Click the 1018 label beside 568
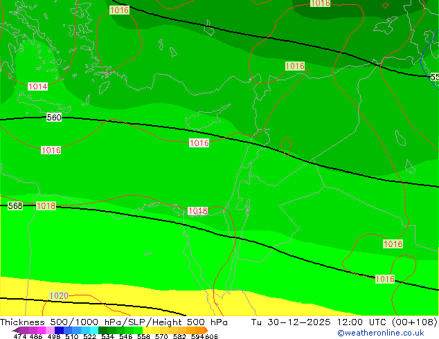 click(x=46, y=205)
